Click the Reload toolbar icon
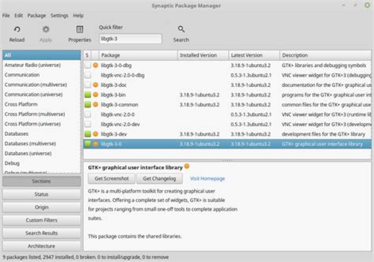 (17, 30)
